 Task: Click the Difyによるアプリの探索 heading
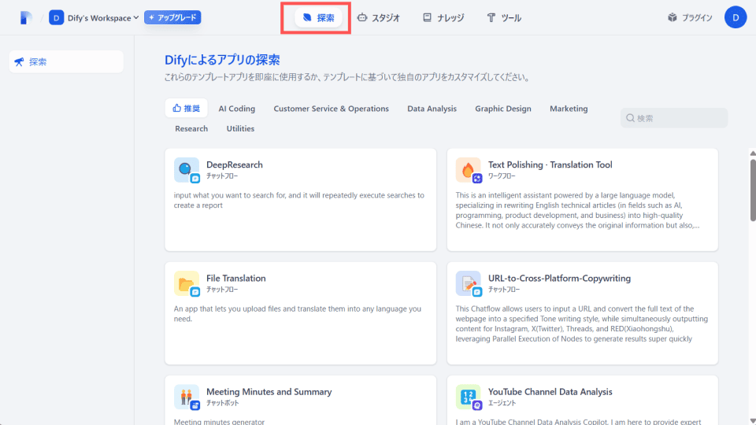(x=222, y=60)
